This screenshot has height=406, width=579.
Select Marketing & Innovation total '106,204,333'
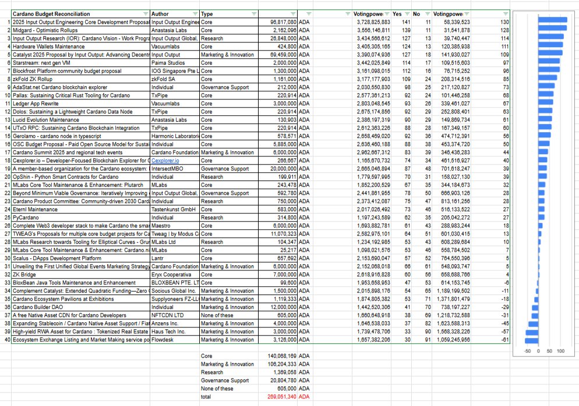pos(278,364)
